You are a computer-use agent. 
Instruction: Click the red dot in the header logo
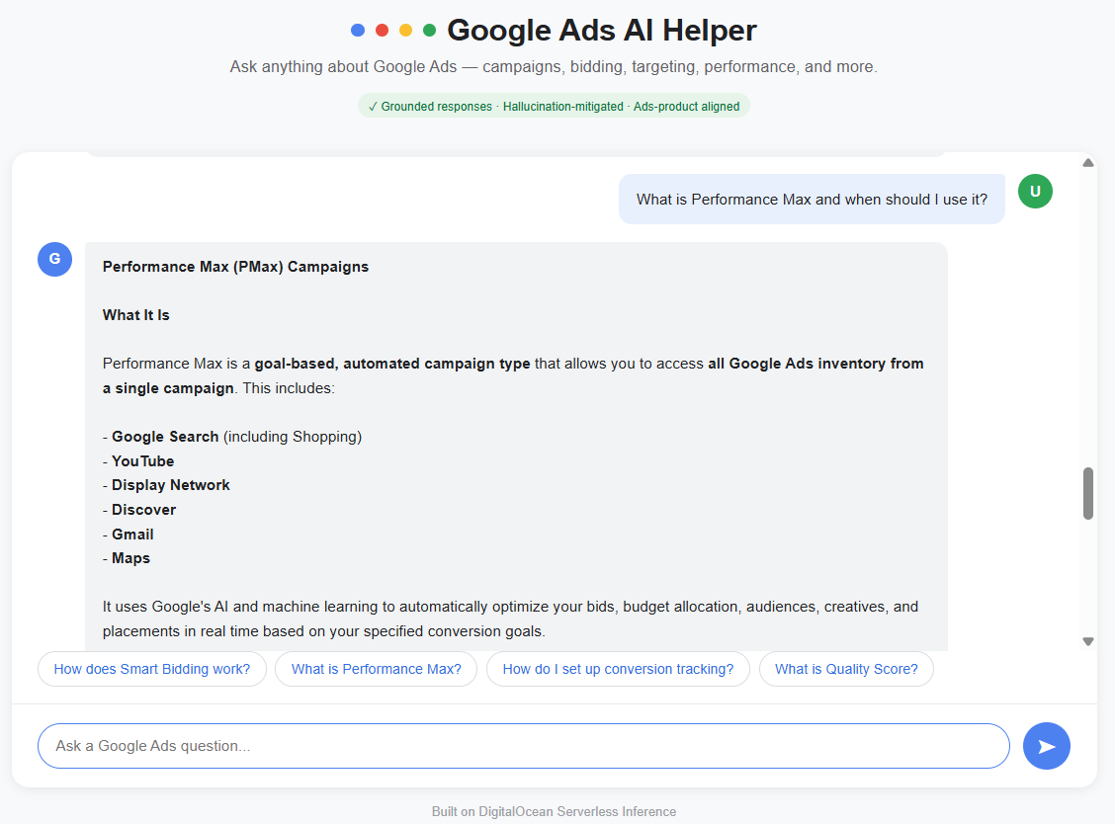coord(382,30)
